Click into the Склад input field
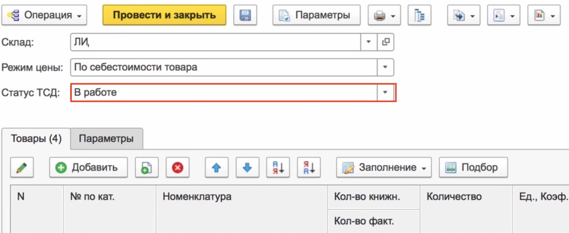The image size is (569, 233). [x=215, y=42]
